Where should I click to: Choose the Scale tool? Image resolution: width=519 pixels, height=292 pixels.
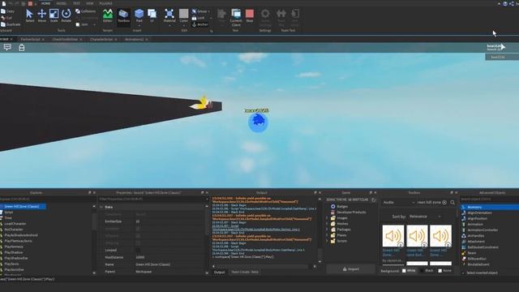54,15
